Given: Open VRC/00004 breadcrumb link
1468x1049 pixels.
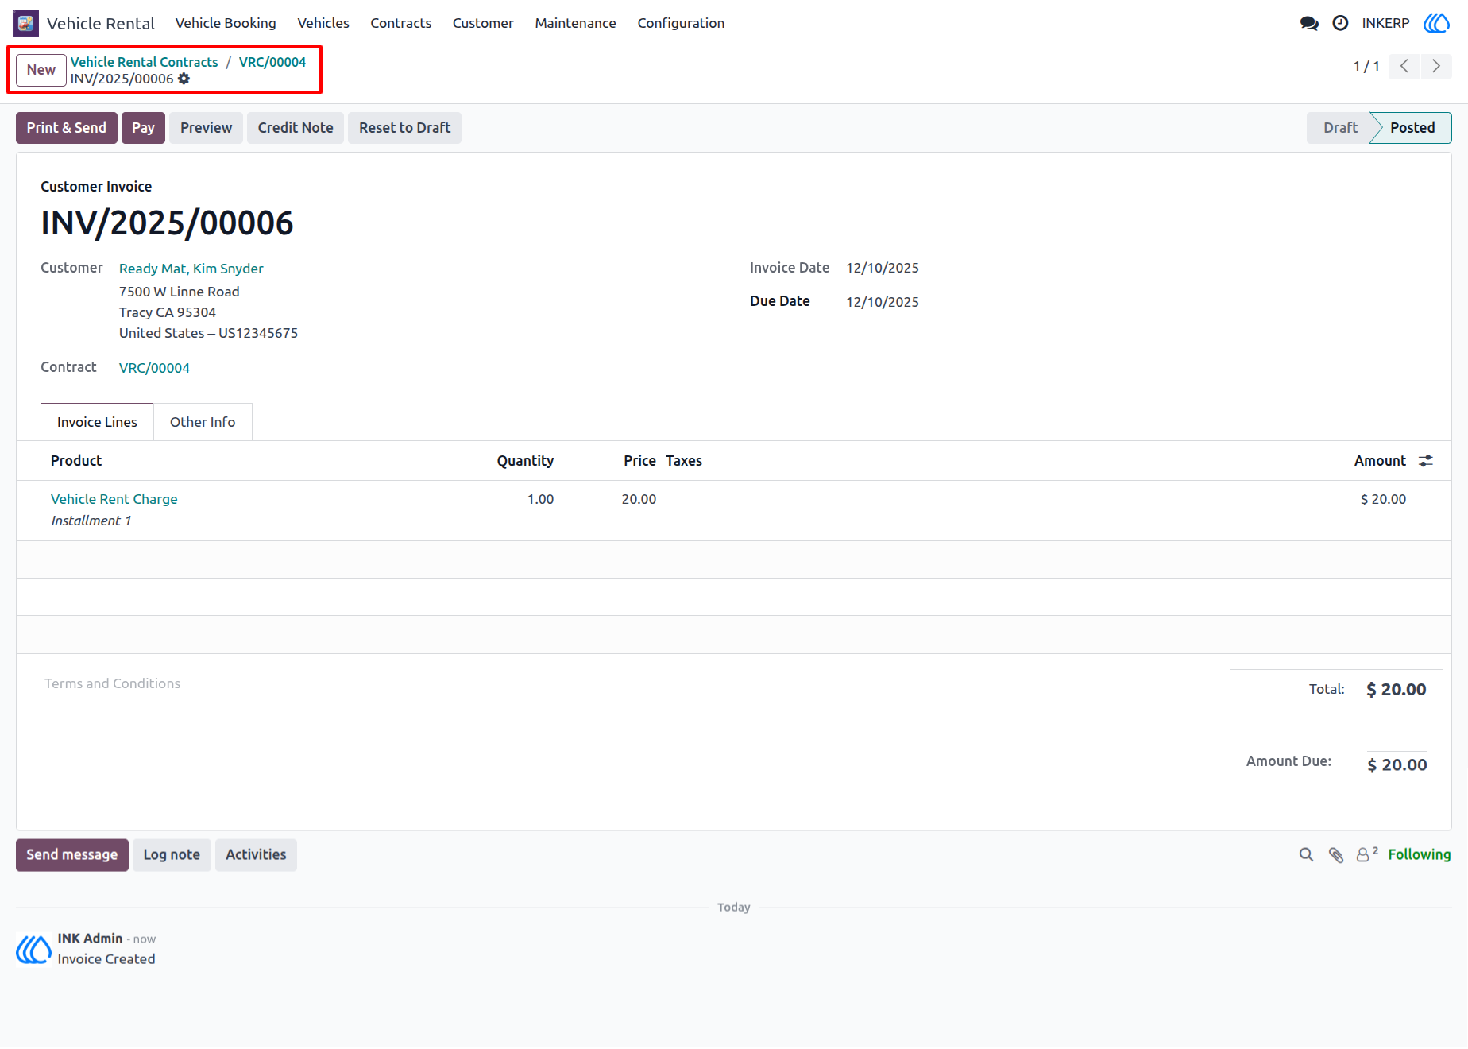Looking at the screenshot, I should [272, 62].
